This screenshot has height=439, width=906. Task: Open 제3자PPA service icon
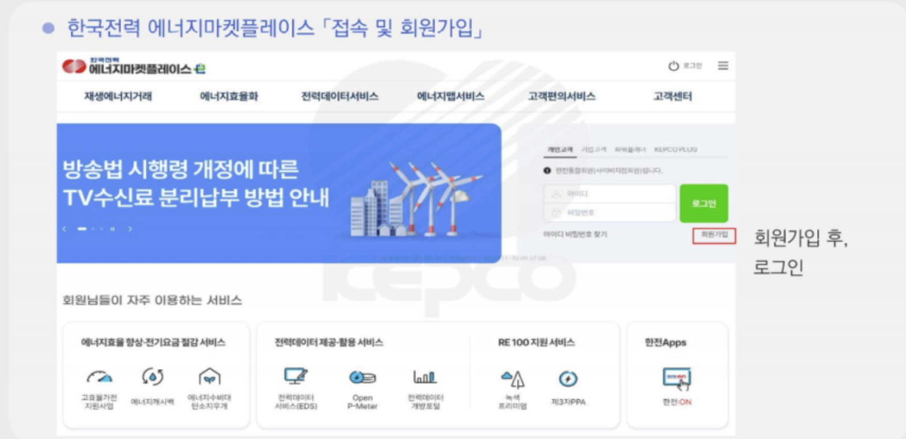568,388
